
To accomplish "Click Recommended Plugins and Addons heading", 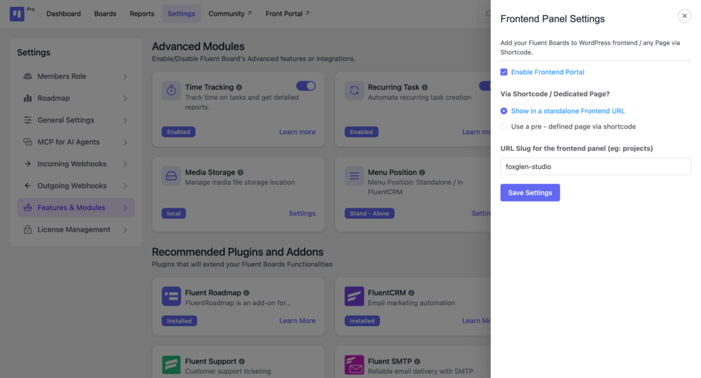I will click(238, 252).
